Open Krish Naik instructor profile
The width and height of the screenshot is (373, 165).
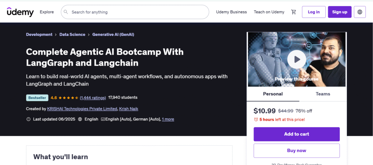pos(129,109)
